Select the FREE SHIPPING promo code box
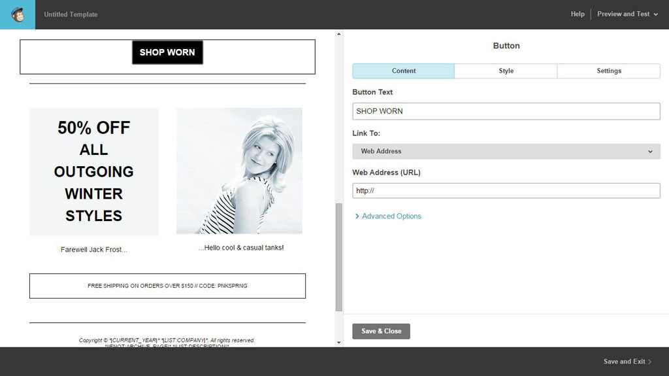The image size is (669, 376). 167,286
